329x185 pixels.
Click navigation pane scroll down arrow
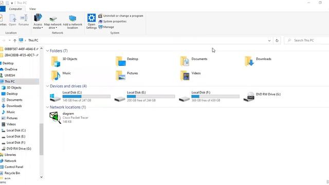[x=41, y=177]
